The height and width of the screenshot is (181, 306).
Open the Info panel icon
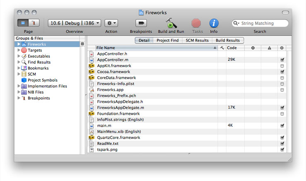click(214, 23)
